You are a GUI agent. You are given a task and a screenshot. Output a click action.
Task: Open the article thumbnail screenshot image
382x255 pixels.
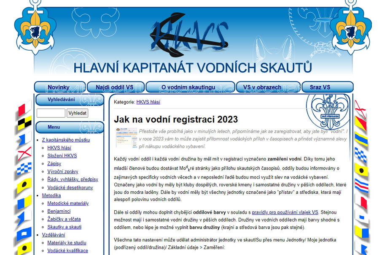pyautogui.click(x=126, y=137)
